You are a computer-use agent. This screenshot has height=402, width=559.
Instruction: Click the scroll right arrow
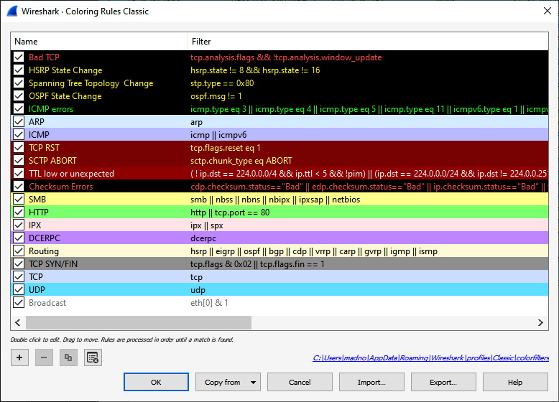point(540,322)
